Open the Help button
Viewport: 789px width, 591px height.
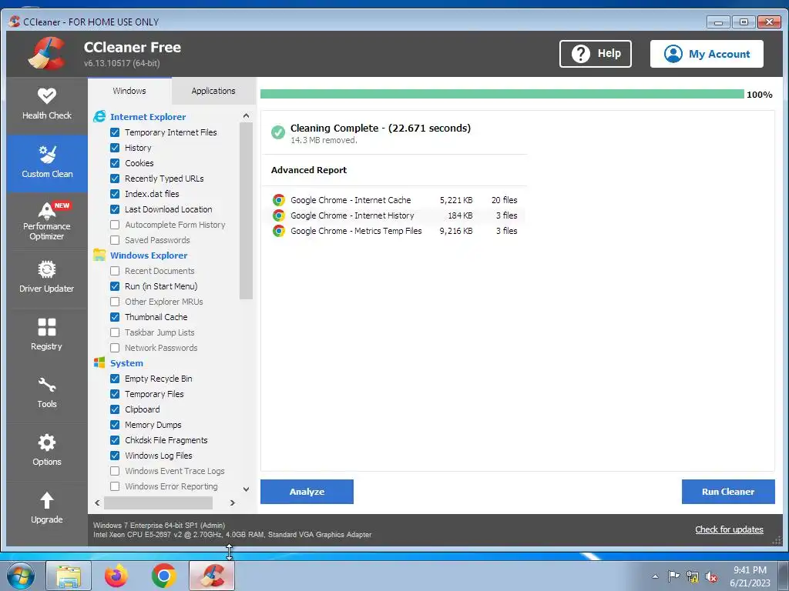(x=596, y=54)
